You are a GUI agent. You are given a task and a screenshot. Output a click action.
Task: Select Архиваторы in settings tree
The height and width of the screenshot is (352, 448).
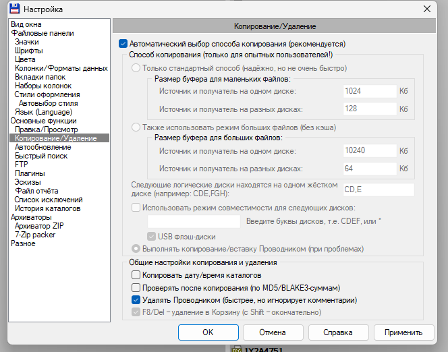31,217
